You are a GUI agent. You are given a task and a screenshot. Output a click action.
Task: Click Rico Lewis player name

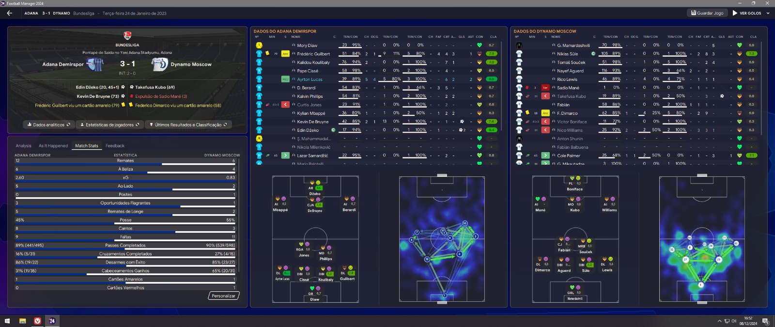pos(567,79)
